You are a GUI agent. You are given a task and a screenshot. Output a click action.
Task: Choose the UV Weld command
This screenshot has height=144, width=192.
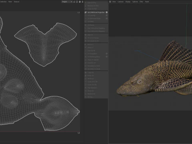pyautogui.click(x=96, y=22)
